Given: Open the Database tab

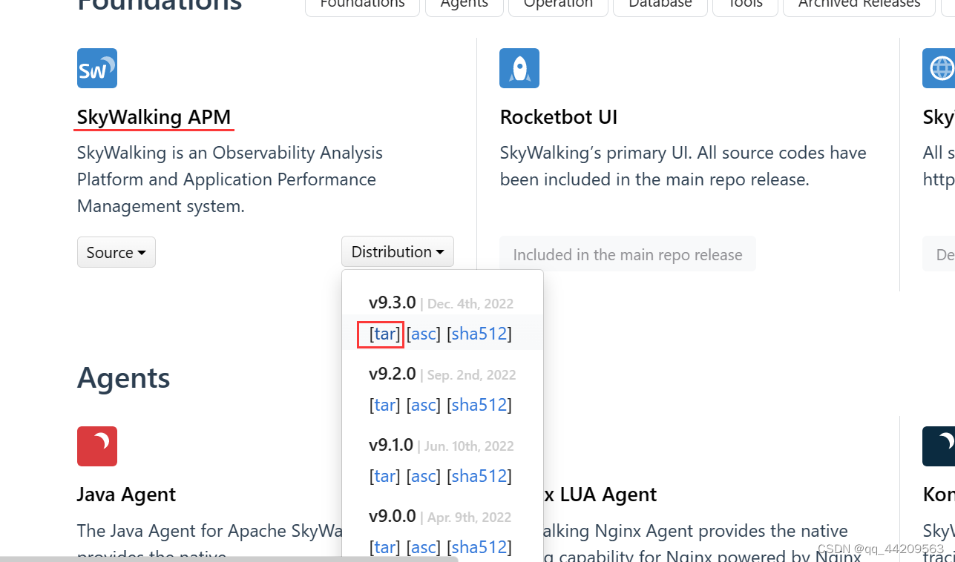Looking at the screenshot, I should (660, 4).
